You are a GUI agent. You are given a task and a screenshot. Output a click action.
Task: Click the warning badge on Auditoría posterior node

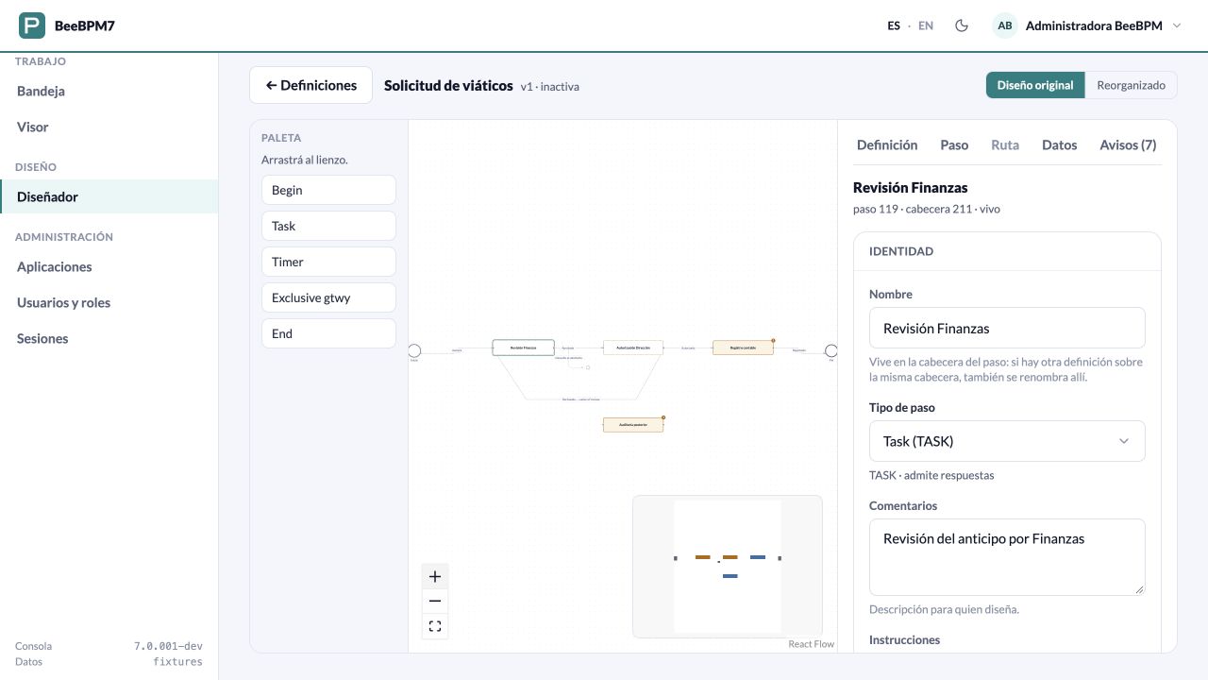pyautogui.click(x=663, y=417)
